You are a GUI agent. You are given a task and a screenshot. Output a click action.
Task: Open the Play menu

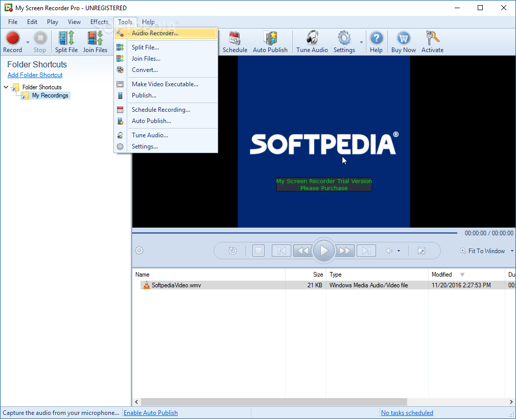point(53,21)
